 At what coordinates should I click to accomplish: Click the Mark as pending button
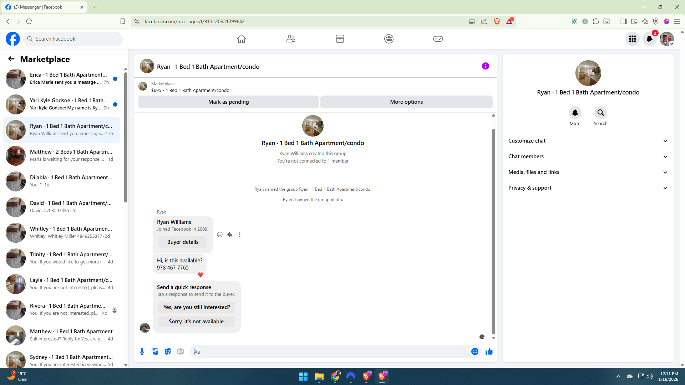(x=228, y=102)
